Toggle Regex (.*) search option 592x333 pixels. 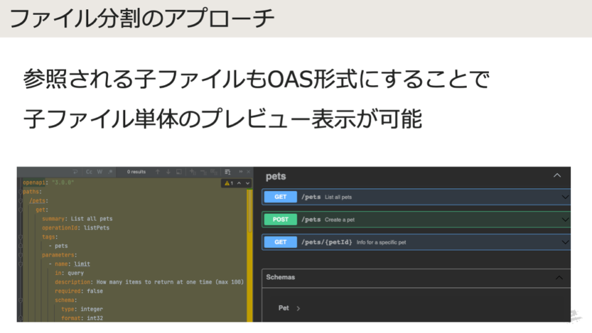click(x=110, y=172)
